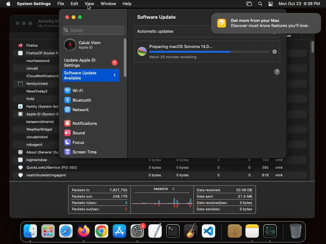Image resolution: width=326 pixels, height=244 pixels.
Task: Open Google Chrome from the Dock
Action: (102, 231)
